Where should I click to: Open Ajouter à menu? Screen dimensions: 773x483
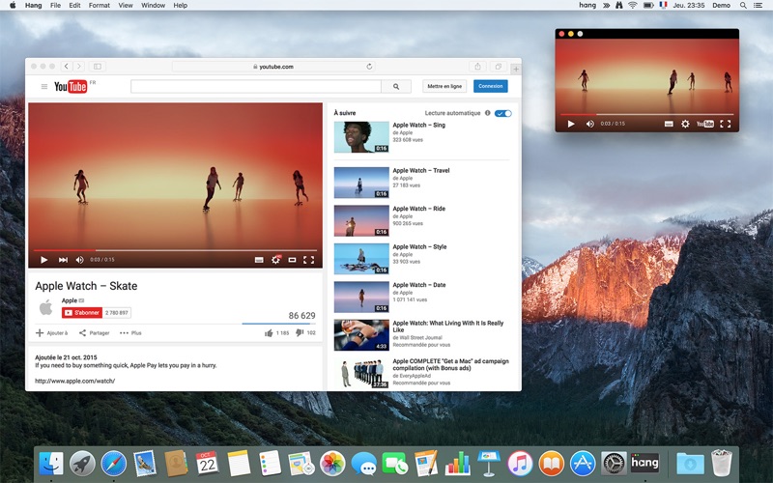[52, 333]
